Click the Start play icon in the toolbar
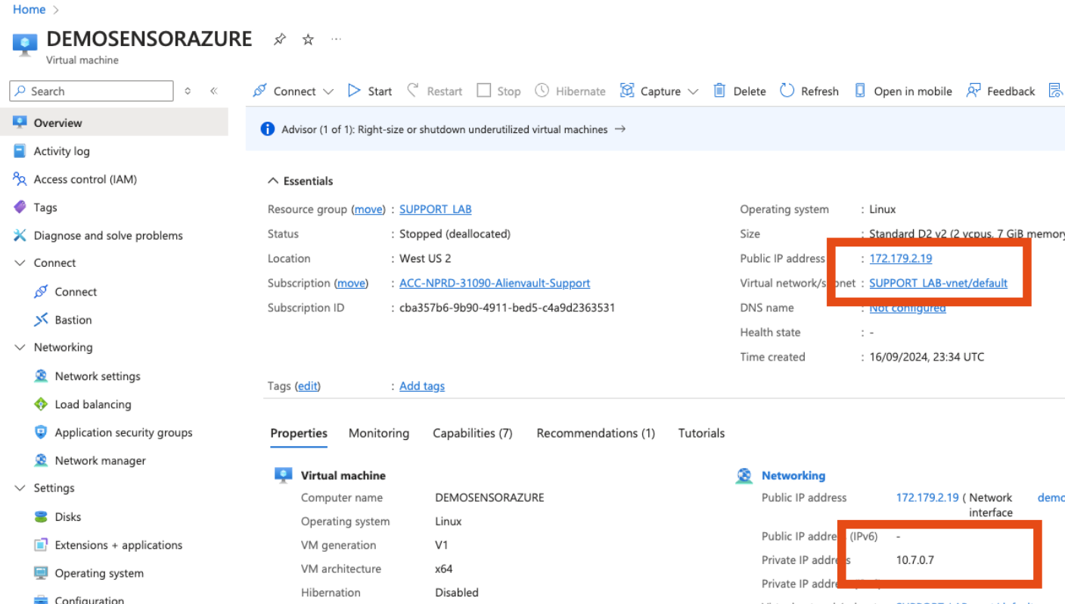Screen dimensions: 1065x604 click(x=354, y=91)
